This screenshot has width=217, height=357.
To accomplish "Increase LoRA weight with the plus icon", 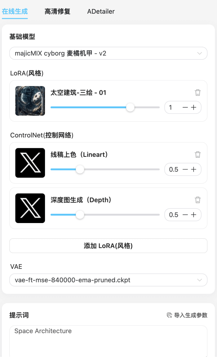I will [194, 107].
